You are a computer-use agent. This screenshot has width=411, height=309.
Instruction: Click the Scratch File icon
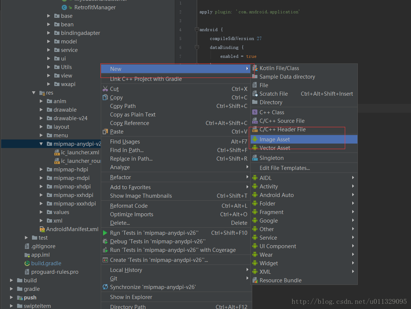(x=255, y=94)
